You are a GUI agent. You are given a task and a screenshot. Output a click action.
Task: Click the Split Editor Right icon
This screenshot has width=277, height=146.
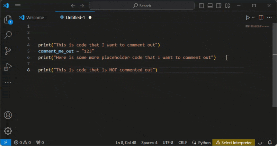coord(261,18)
